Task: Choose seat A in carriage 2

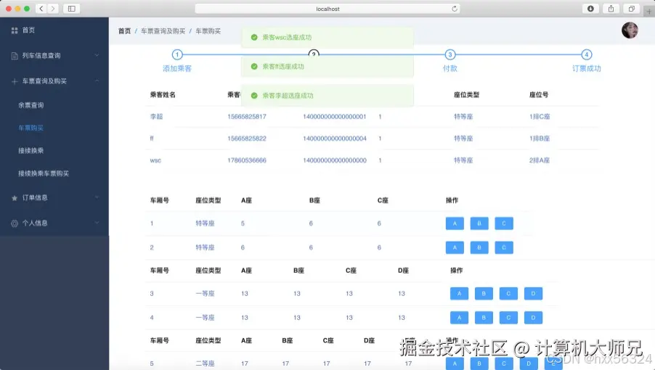Action: coord(455,247)
